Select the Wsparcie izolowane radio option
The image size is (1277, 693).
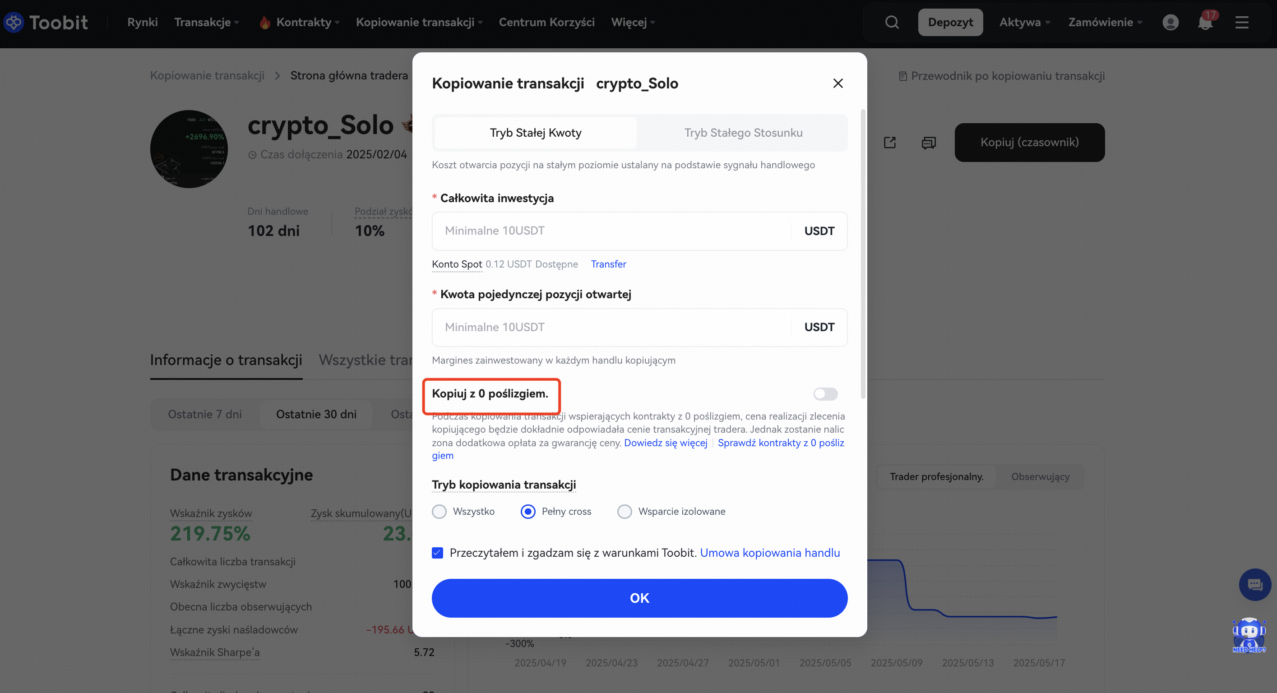point(625,512)
